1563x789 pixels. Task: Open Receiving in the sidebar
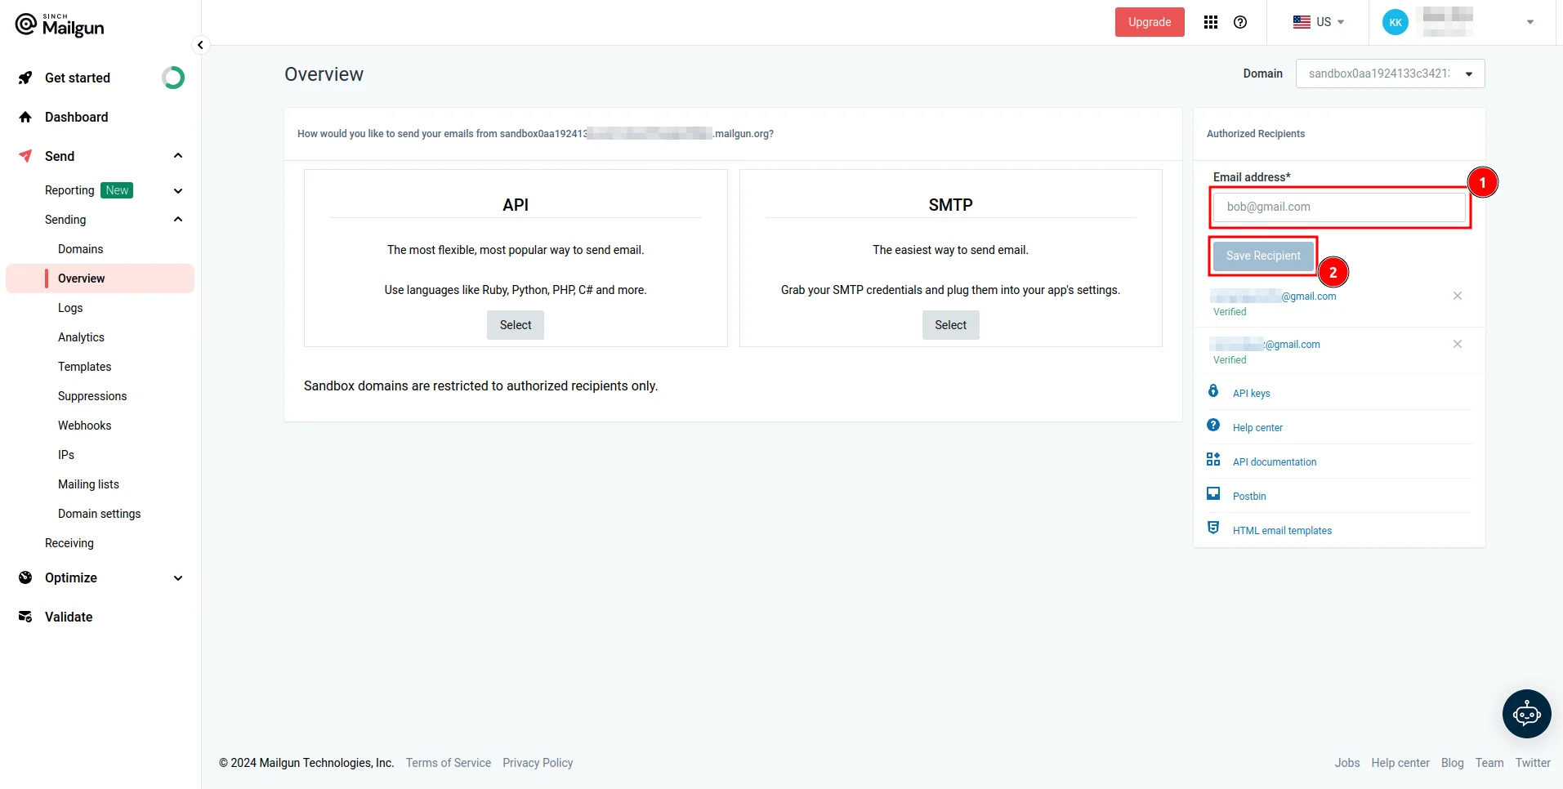point(69,543)
